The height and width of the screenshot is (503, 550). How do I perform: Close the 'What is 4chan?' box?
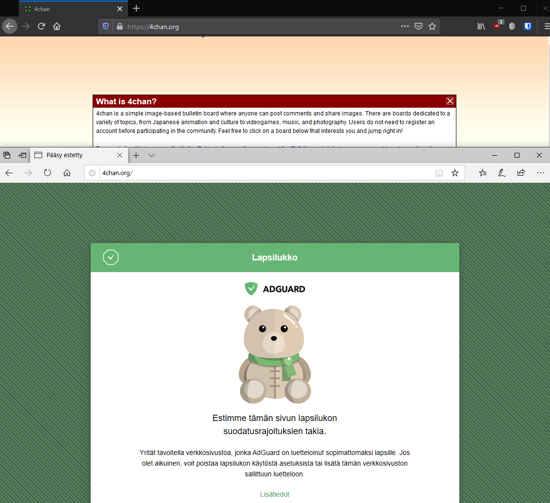pyautogui.click(x=450, y=101)
